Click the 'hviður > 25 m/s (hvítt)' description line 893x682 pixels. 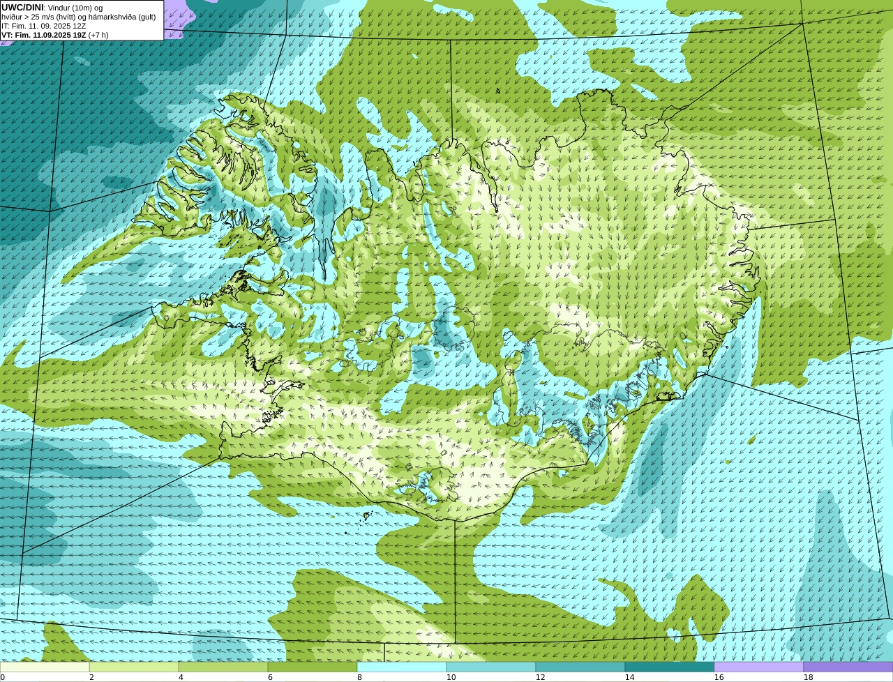coord(79,17)
